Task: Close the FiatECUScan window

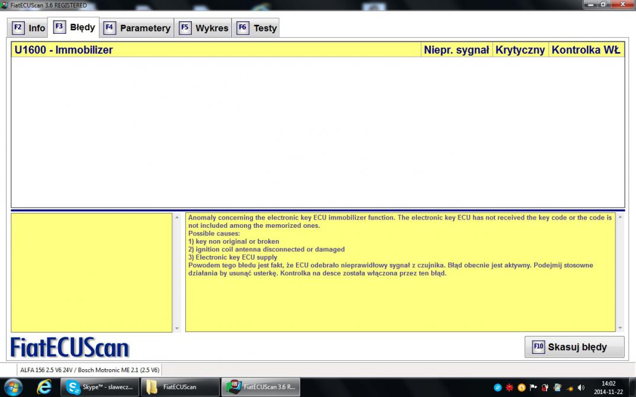Action: pos(624,5)
